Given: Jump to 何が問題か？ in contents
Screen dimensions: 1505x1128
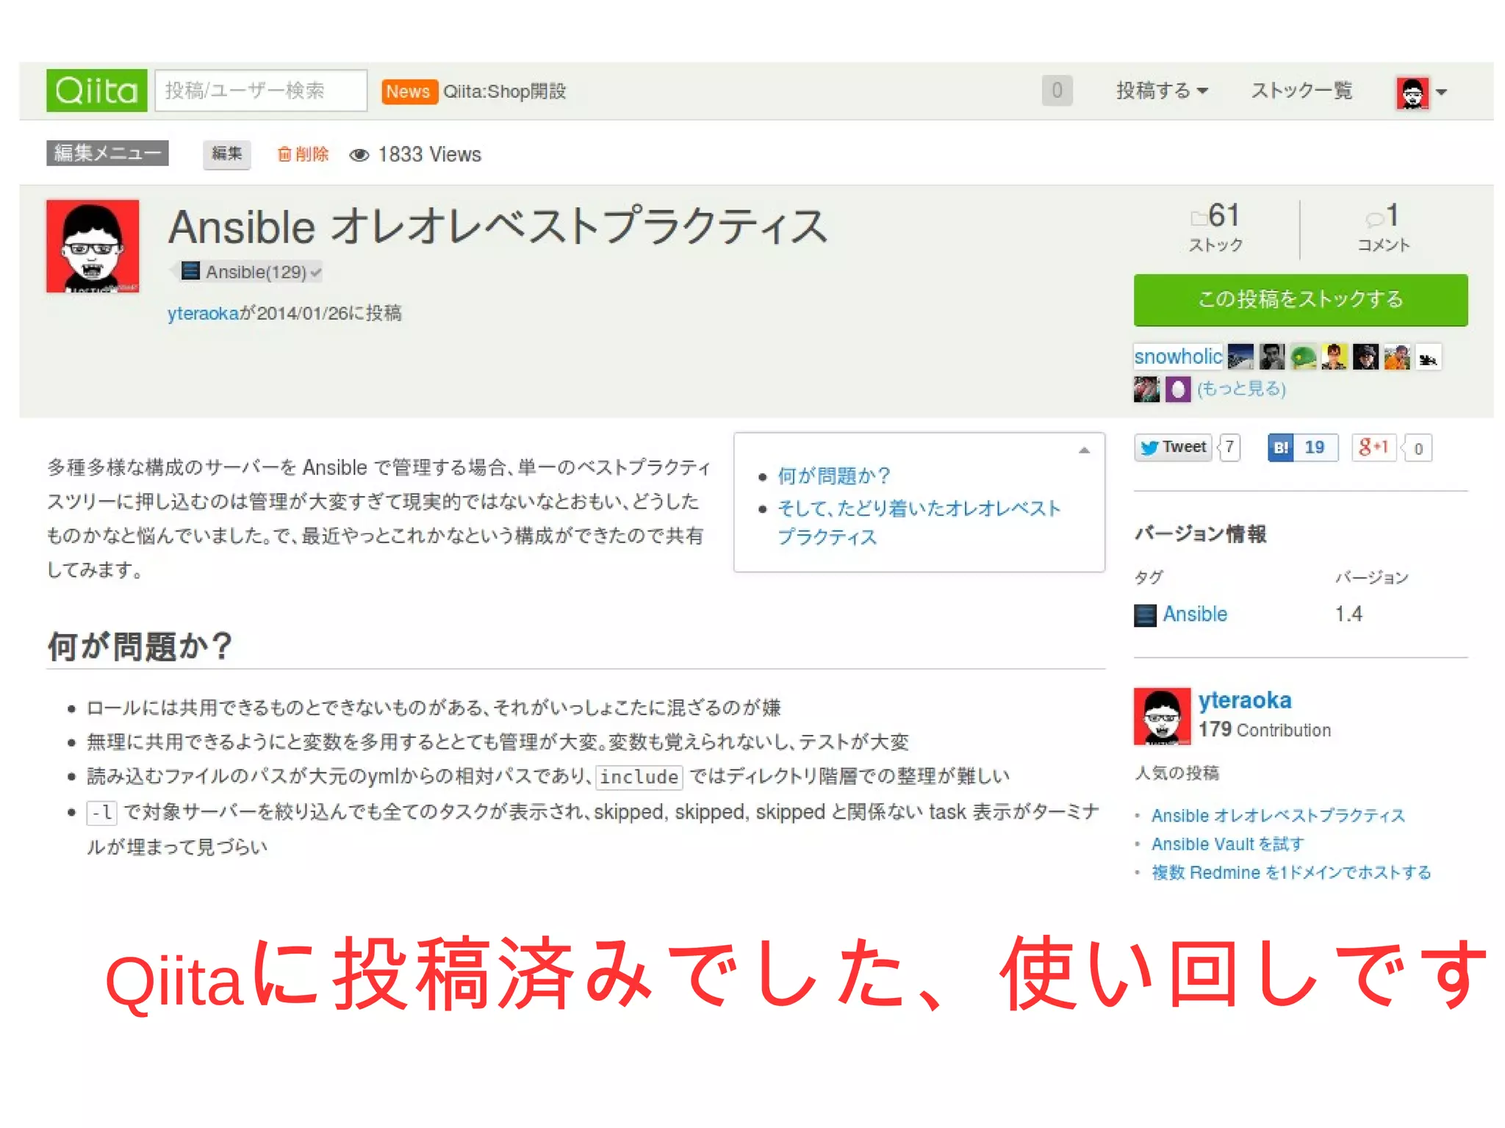Looking at the screenshot, I should pyautogui.click(x=834, y=475).
